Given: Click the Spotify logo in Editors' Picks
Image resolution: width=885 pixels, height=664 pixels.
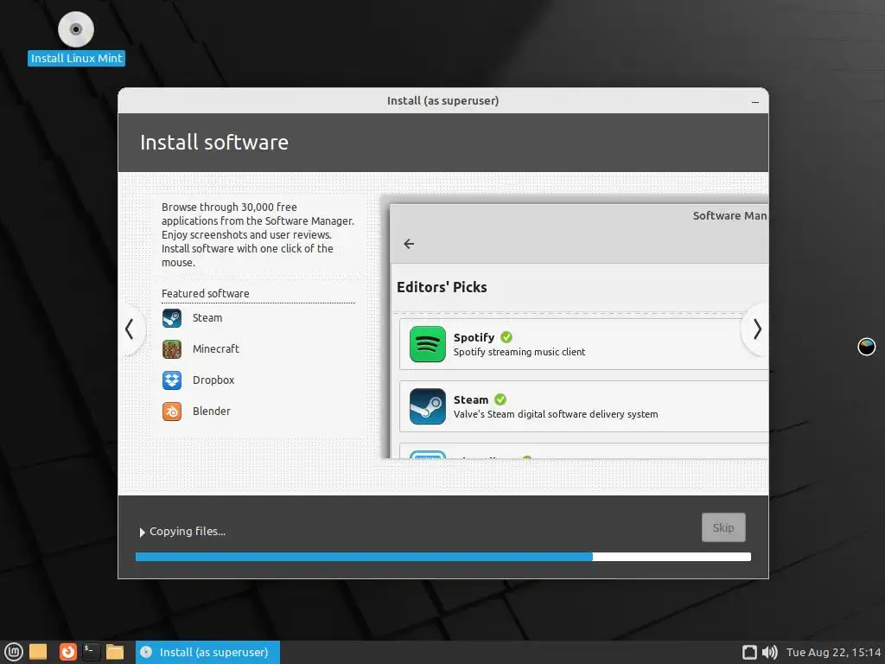Looking at the screenshot, I should click(427, 344).
